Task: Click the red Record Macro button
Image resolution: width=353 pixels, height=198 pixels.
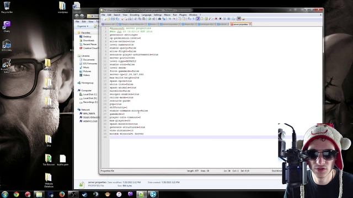Action: point(216,19)
